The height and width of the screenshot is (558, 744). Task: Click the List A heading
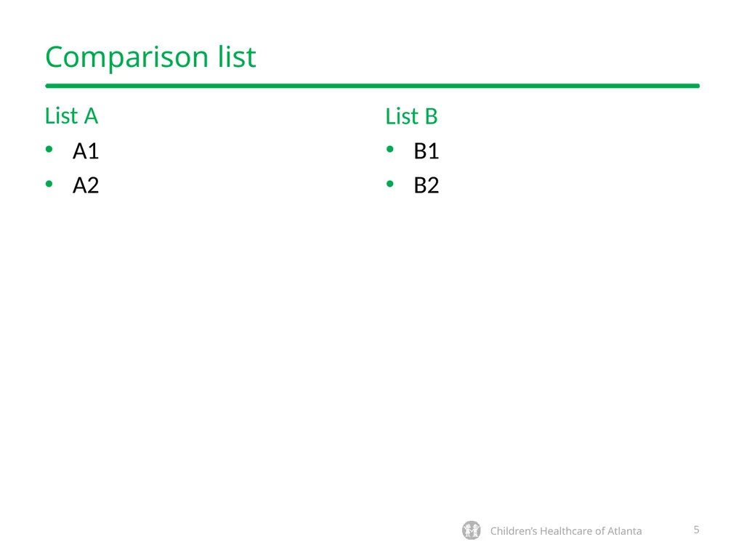click(x=72, y=116)
